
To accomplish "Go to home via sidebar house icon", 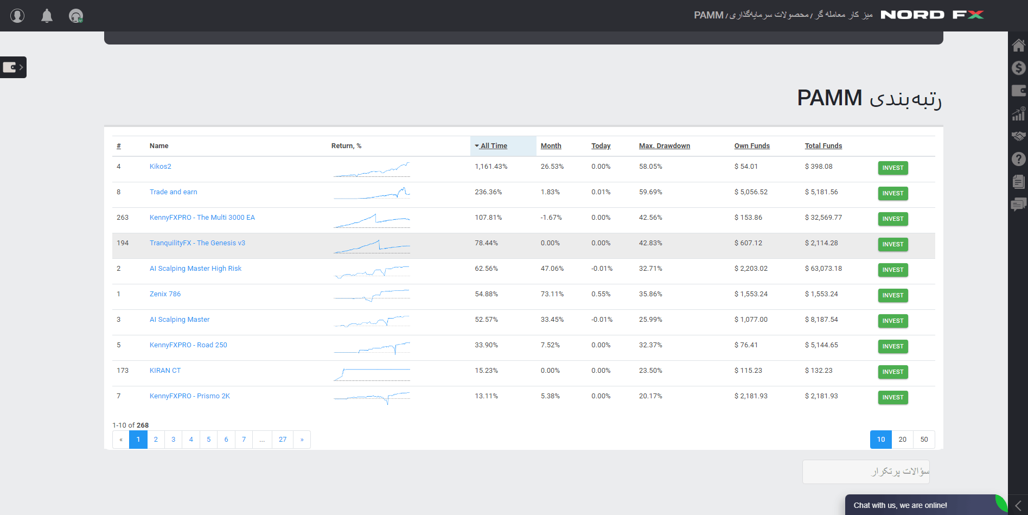I will pos(1018,45).
